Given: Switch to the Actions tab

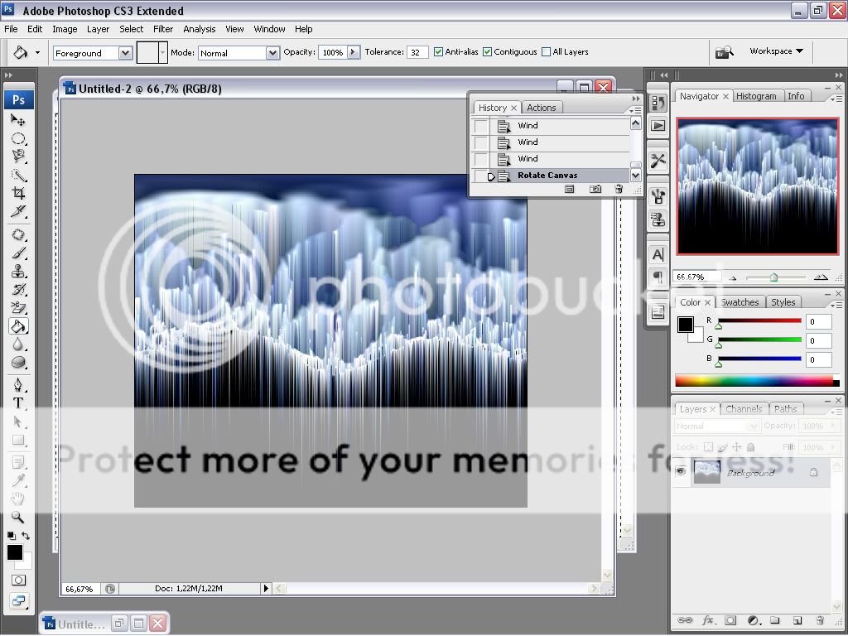Looking at the screenshot, I should pos(542,108).
